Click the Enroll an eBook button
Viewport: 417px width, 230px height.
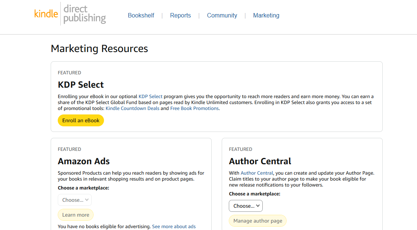click(81, 120)
